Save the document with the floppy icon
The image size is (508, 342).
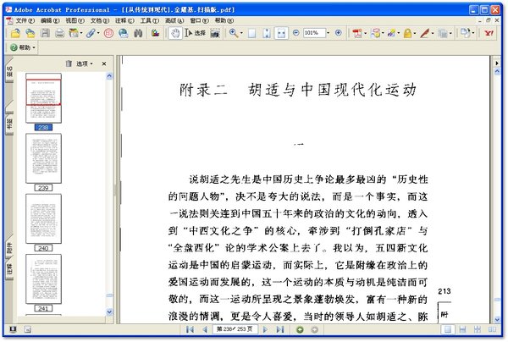tap(45, 33)
